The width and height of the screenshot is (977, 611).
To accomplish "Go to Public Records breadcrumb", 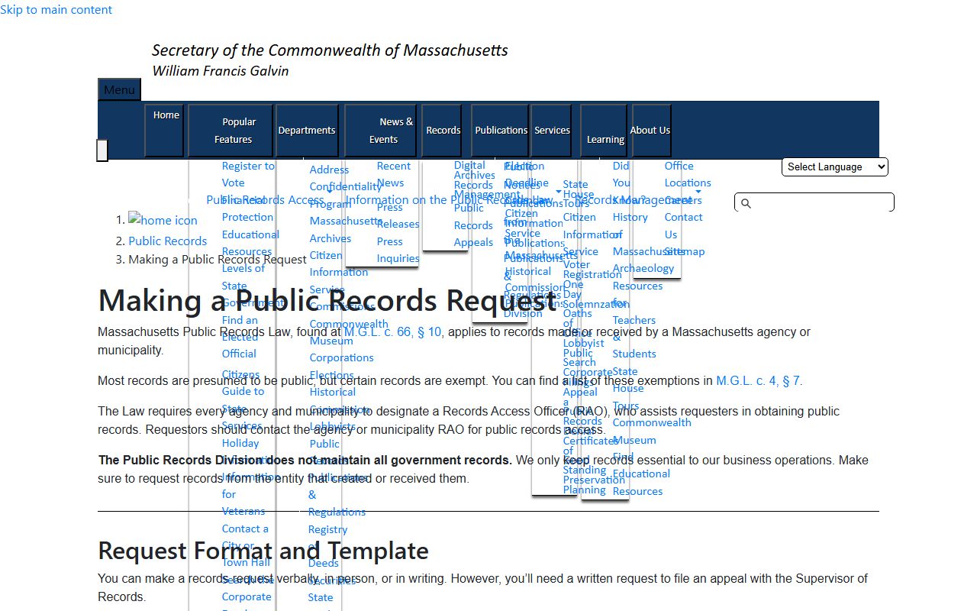I will (167, 241).
